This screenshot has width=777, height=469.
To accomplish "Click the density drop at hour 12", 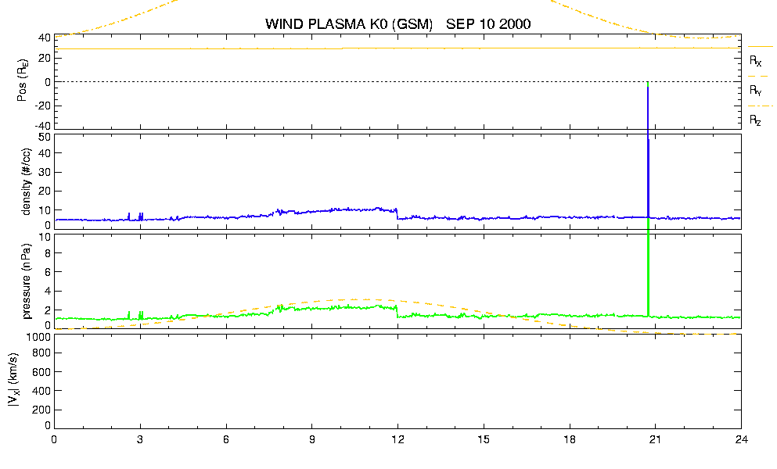I will [x=397, y=214].
